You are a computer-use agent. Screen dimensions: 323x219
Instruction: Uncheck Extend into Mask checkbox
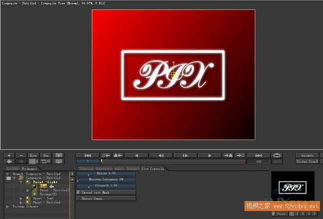[x=78, y=192]
